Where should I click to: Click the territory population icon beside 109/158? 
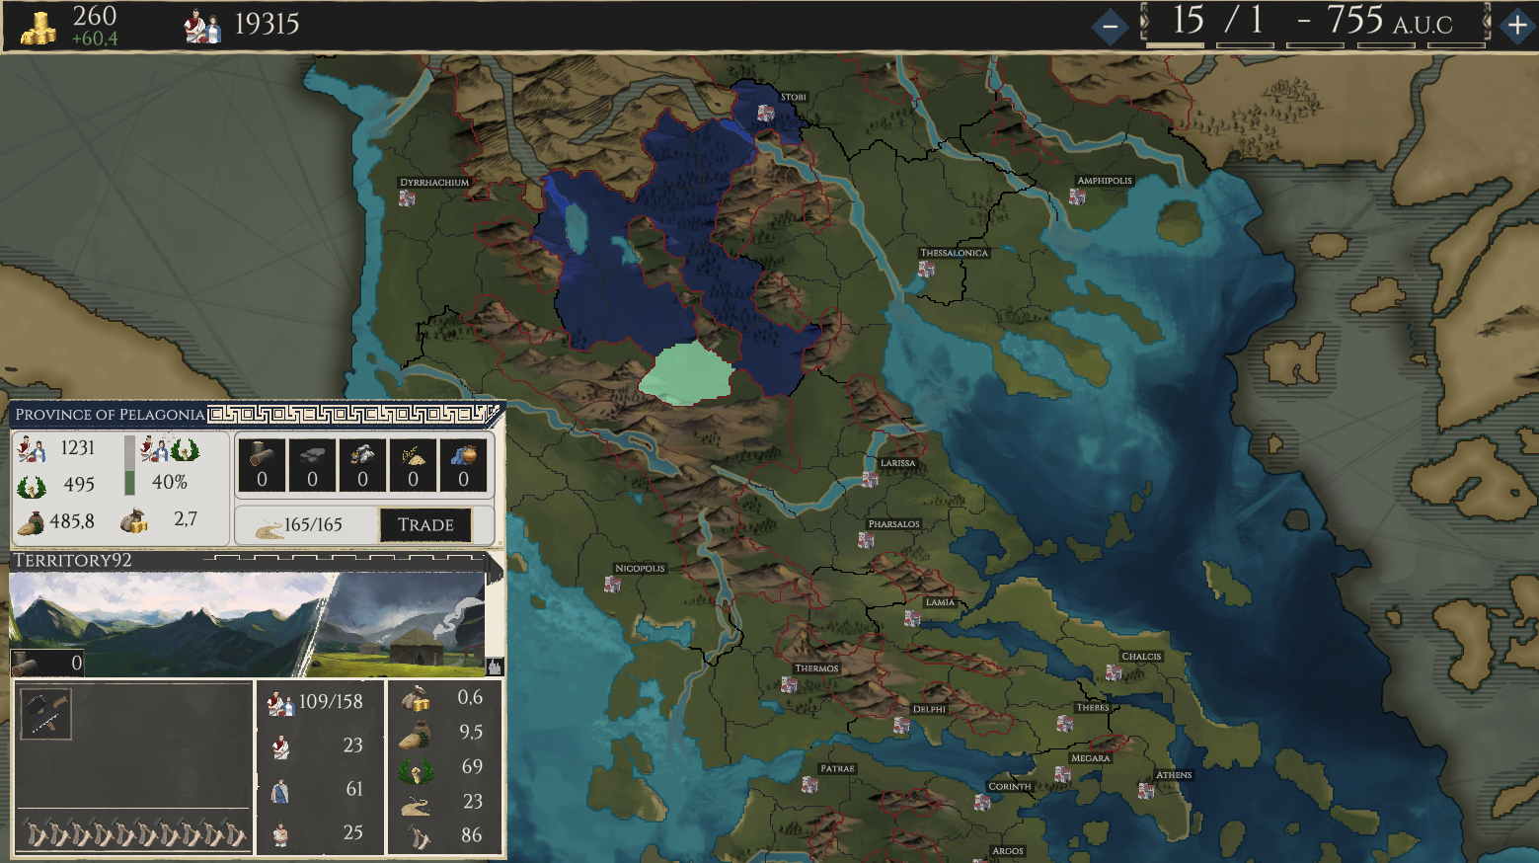280,703
